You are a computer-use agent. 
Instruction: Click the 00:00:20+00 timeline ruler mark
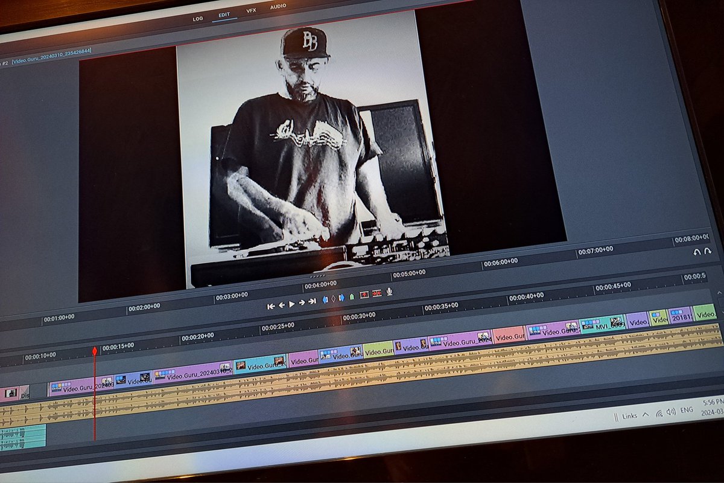[x=197, y=336]
